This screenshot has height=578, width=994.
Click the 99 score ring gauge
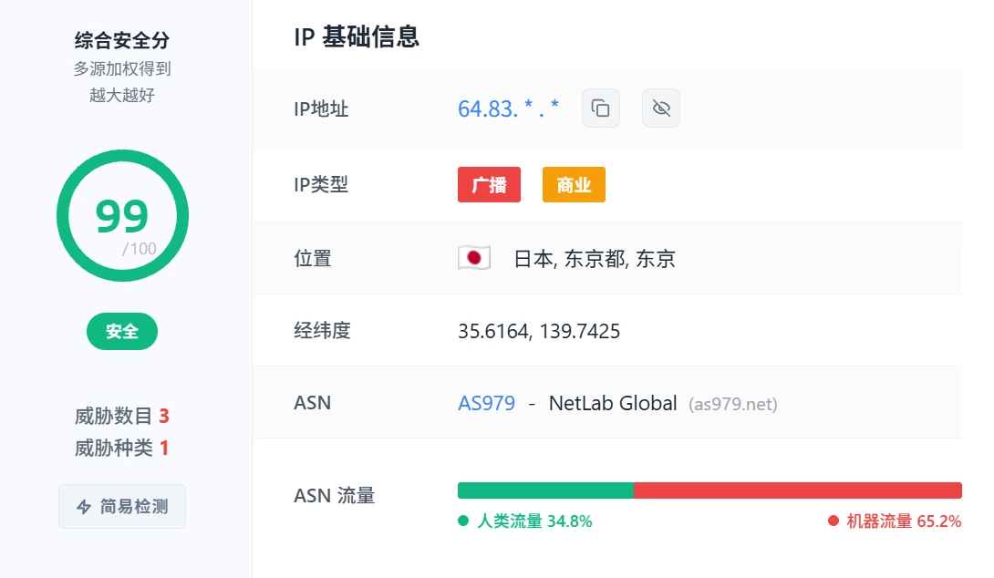(x=122, y=215)
